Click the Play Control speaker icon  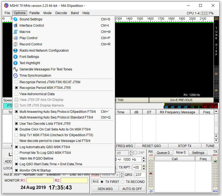point(15,38)
